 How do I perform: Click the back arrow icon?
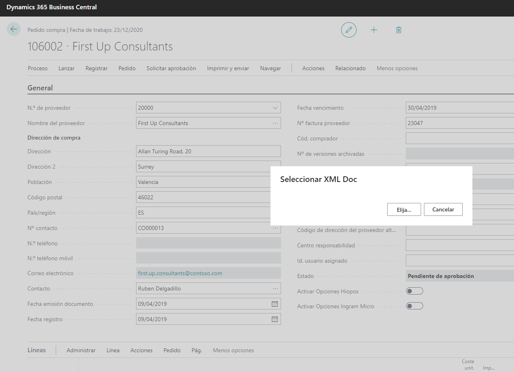point(14,29)
